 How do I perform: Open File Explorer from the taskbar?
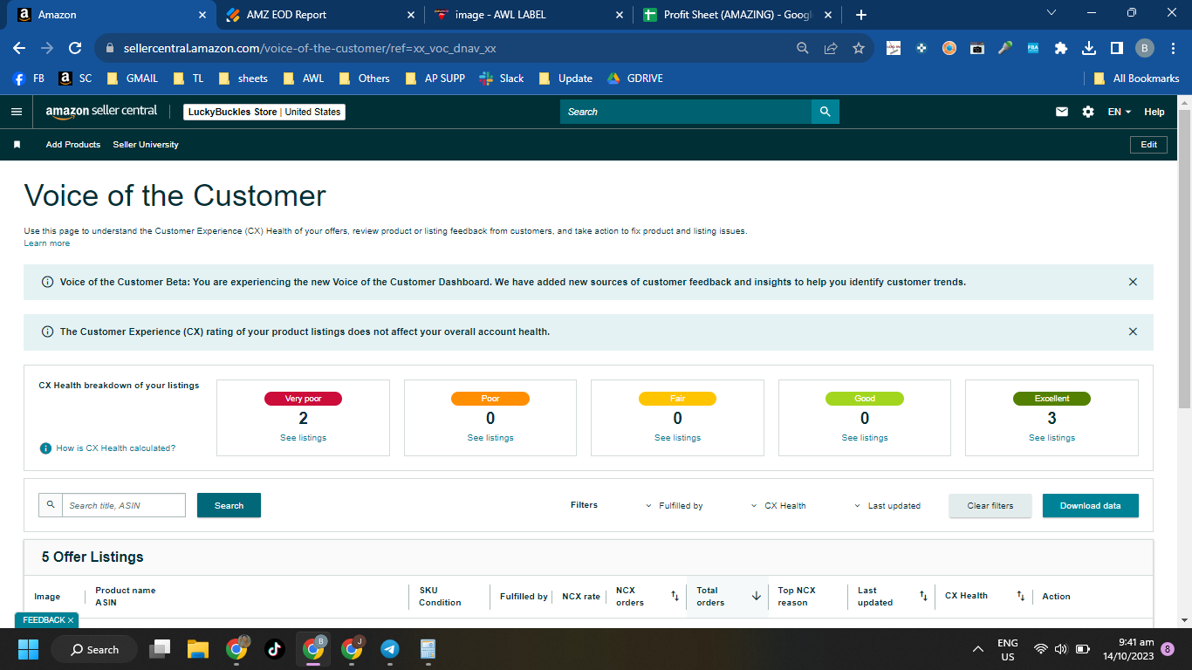pyautogui.click(x=198, y=649)
